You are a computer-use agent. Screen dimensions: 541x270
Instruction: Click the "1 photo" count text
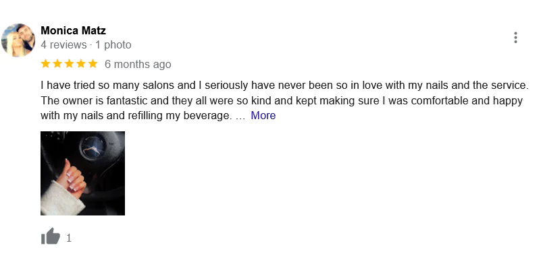click(x=113, y=45)
